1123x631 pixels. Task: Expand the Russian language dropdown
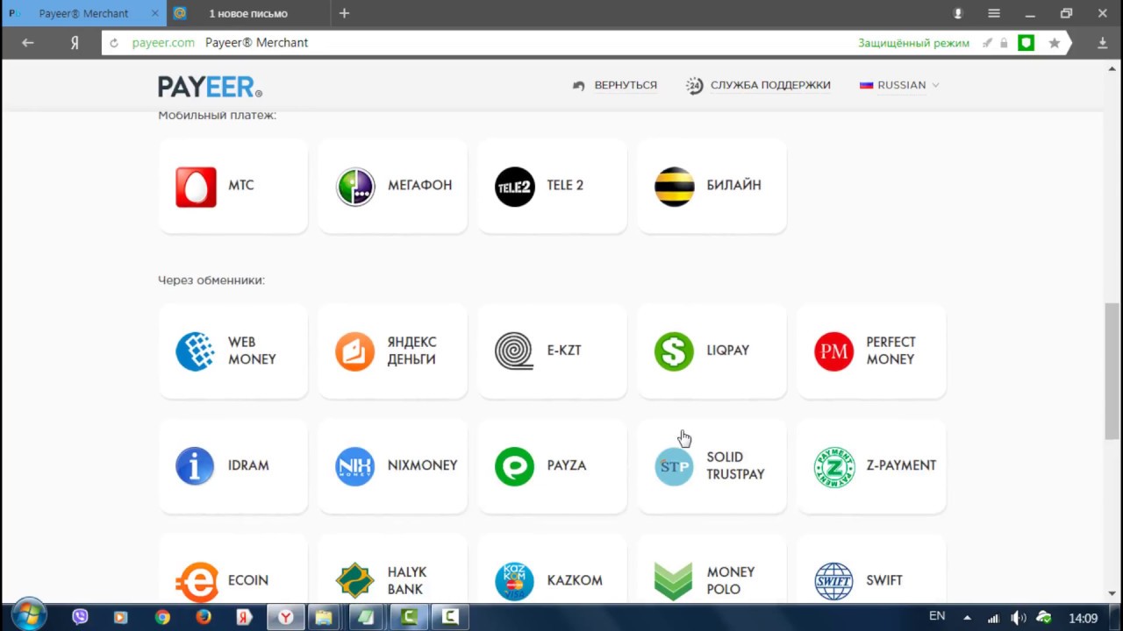899,85
